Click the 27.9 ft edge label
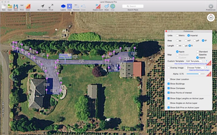 coord(114,68)
